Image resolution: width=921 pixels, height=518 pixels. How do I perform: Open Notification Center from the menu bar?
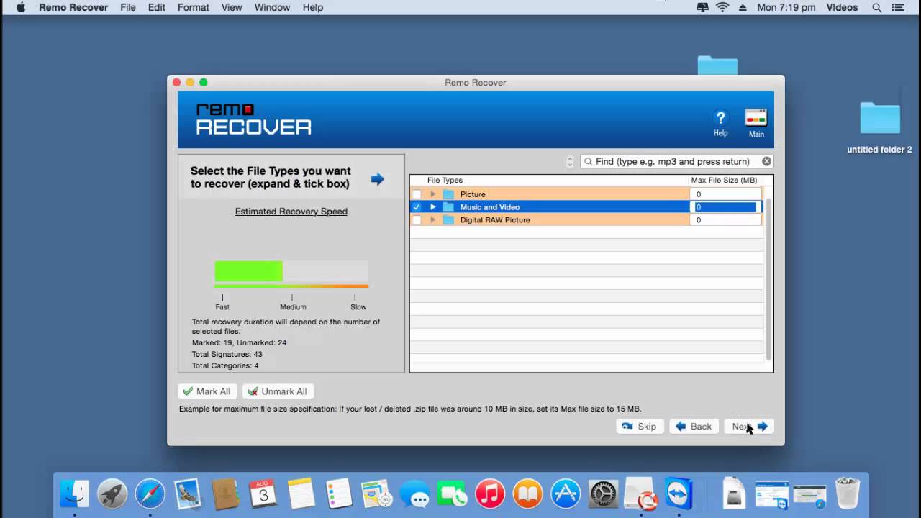coord(898,7)
